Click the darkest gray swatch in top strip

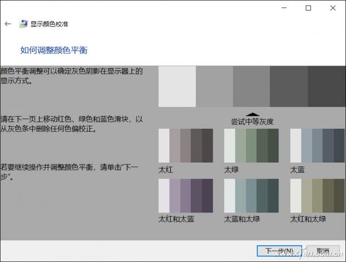(x=327, y=86)
